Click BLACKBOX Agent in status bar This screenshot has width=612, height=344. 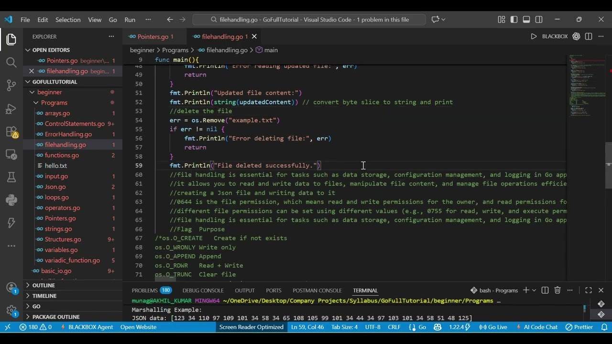[x=87, y=327]
